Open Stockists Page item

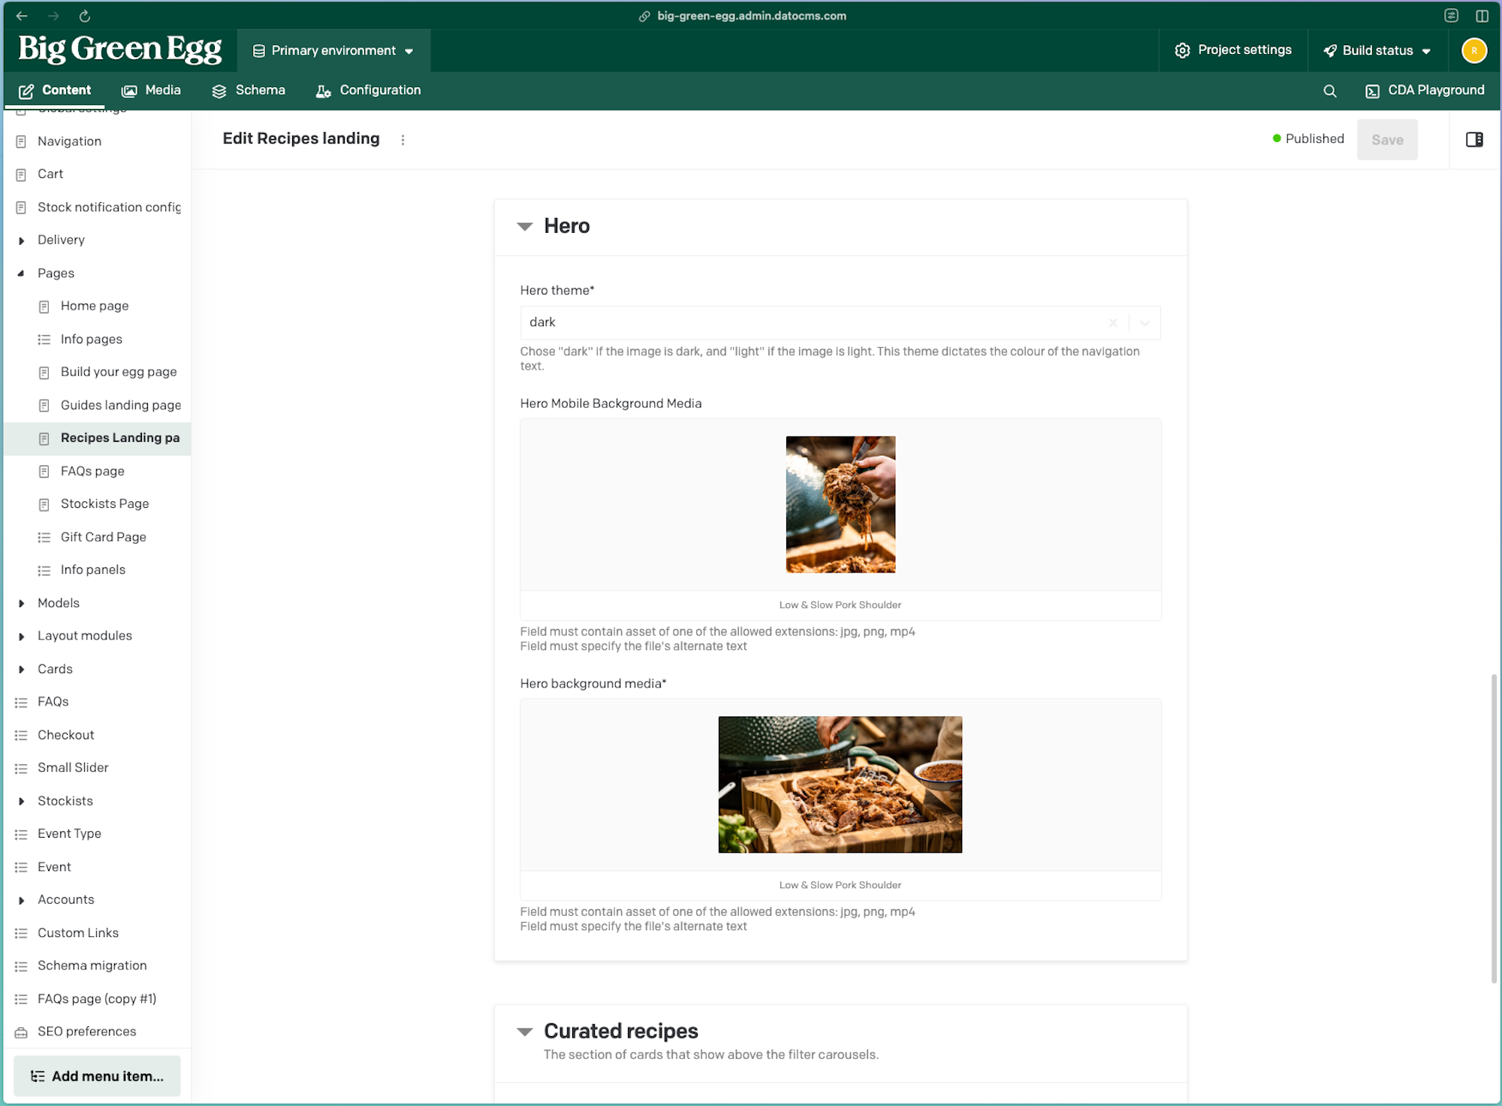[96, 504]
